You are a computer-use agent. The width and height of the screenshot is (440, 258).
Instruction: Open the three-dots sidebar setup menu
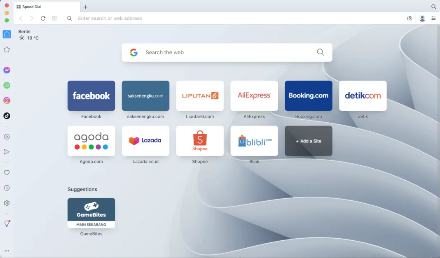7,251
